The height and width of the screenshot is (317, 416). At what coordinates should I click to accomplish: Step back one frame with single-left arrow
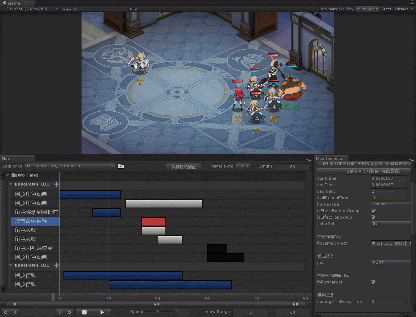click(15, 312)
